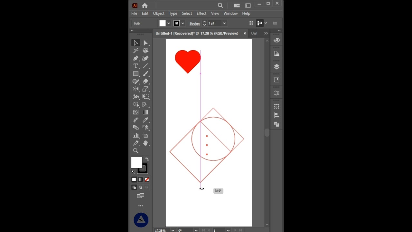
Task: Select the Zoom tool in toolbar
Action: (x=136, y=151)
